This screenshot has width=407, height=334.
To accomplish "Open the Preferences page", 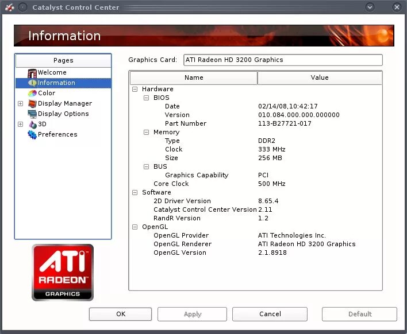I will [57, 134].
